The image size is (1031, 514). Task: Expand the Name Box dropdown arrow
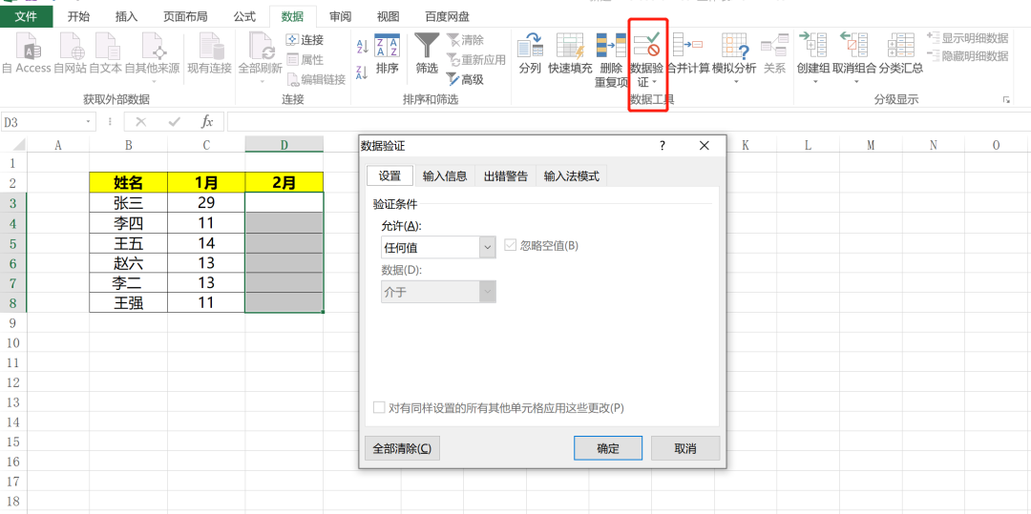(89, 121)
